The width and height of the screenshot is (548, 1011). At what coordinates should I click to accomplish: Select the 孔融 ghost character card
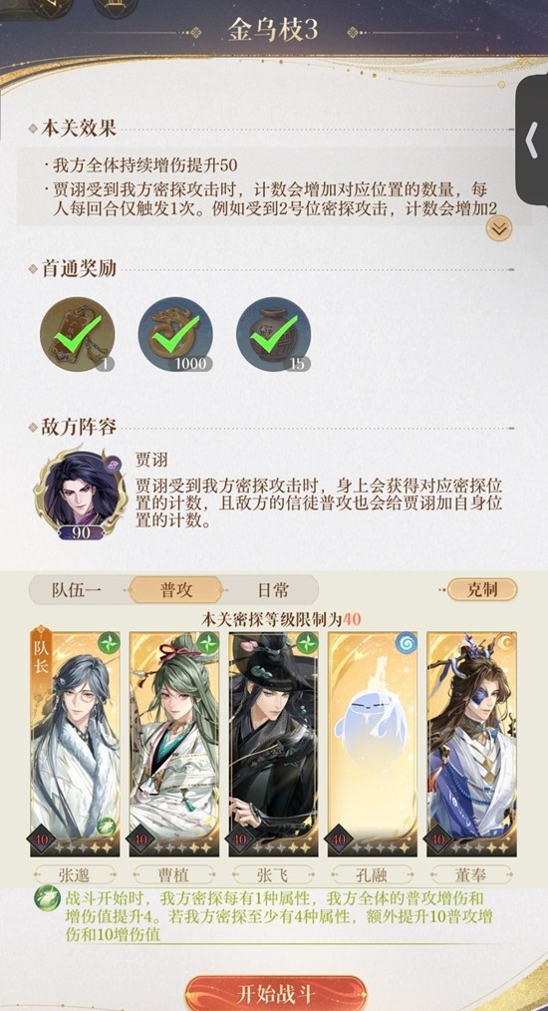coord(373,744)
